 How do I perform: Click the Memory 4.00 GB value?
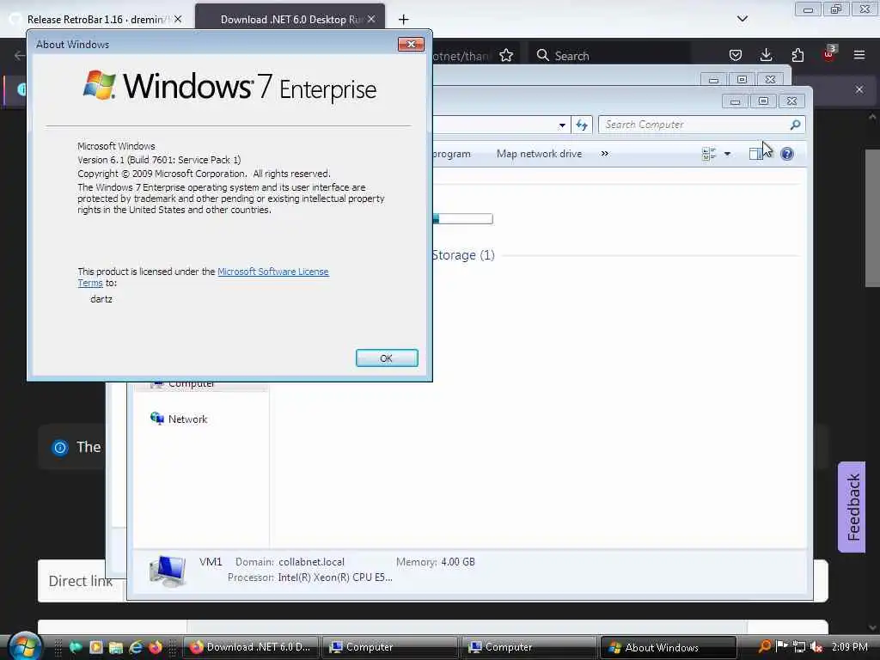[x=458, y=562]
